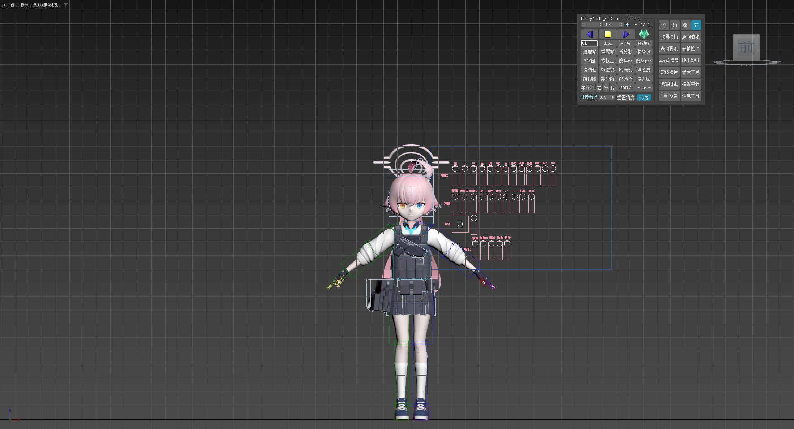Click the yellow square stop button
The image size is (794, 429).
coord(608,34)
